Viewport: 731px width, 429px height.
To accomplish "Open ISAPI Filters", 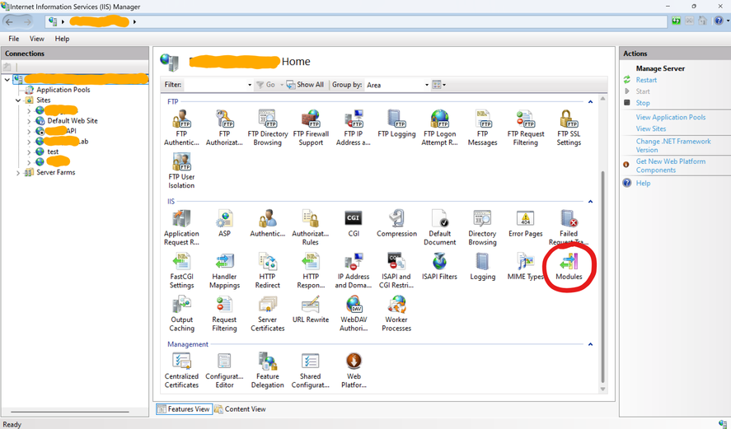I will pos(439,267).
